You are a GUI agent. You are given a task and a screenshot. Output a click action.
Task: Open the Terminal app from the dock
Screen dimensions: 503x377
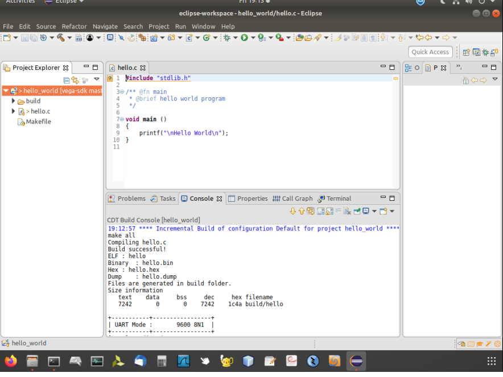click(x=54, y=361)
